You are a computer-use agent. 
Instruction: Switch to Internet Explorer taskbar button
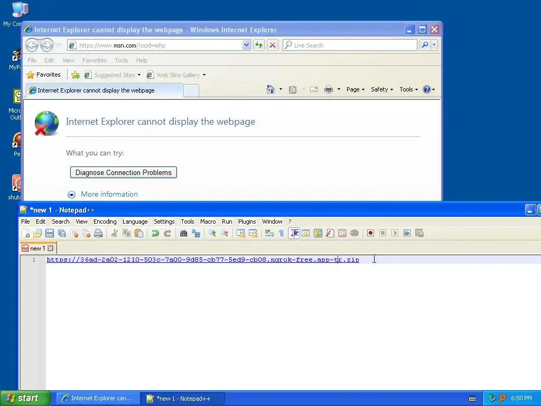click(98, 399)
